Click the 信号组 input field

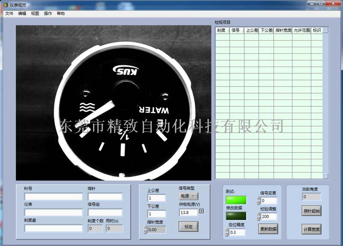105,212
